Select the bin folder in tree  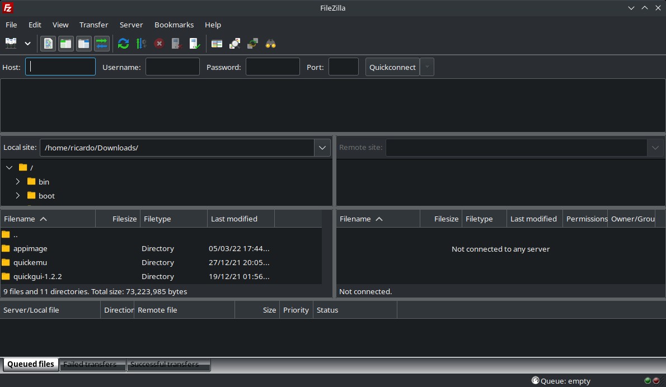[44, 182]
